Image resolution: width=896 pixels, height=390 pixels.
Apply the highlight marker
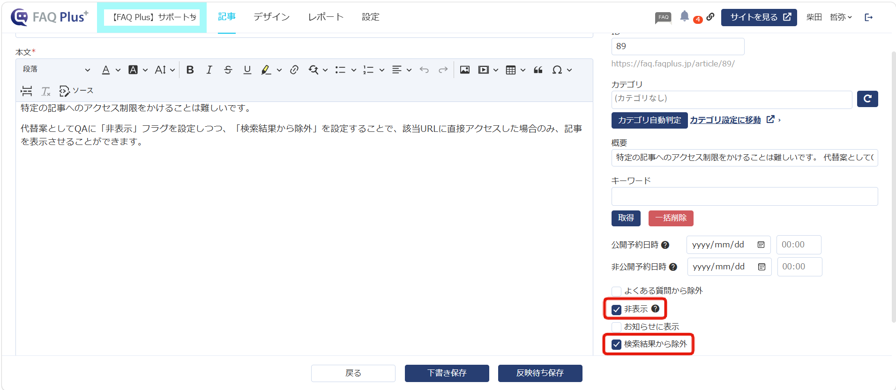(x=266, y=70)
